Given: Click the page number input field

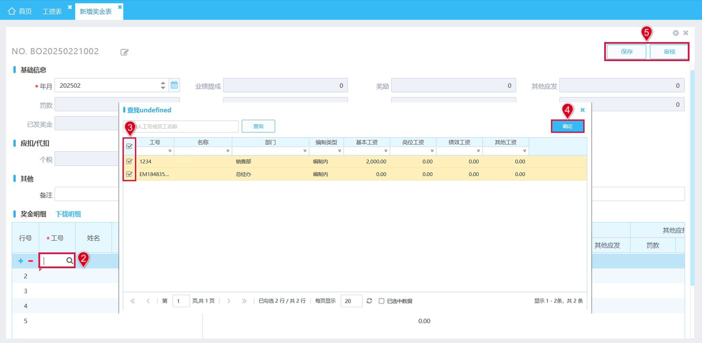Looking at the screenshot, I should point(181,301).
